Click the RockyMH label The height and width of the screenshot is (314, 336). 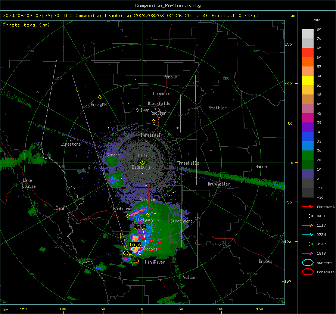tap(99, 105)
